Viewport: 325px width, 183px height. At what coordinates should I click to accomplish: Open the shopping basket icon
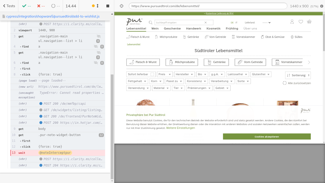[x=309, y=22]
